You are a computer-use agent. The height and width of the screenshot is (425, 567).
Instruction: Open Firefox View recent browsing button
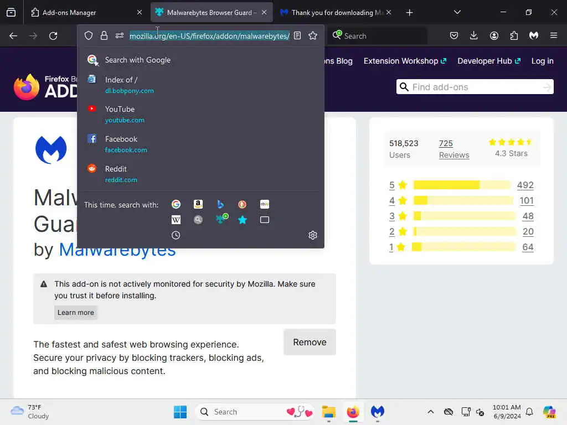click(x=11, y=12)
